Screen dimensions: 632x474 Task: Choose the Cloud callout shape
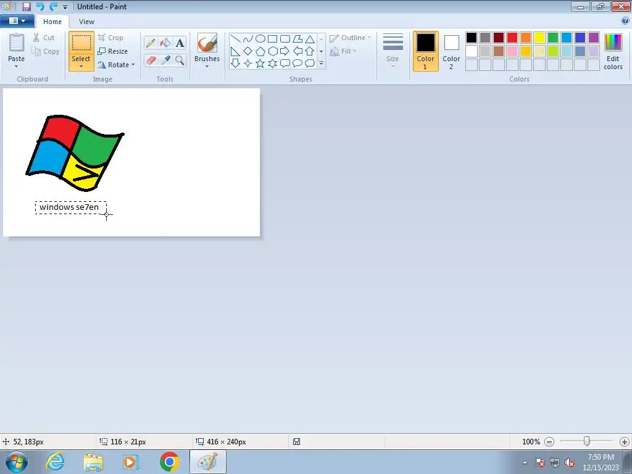pos(310,64)
